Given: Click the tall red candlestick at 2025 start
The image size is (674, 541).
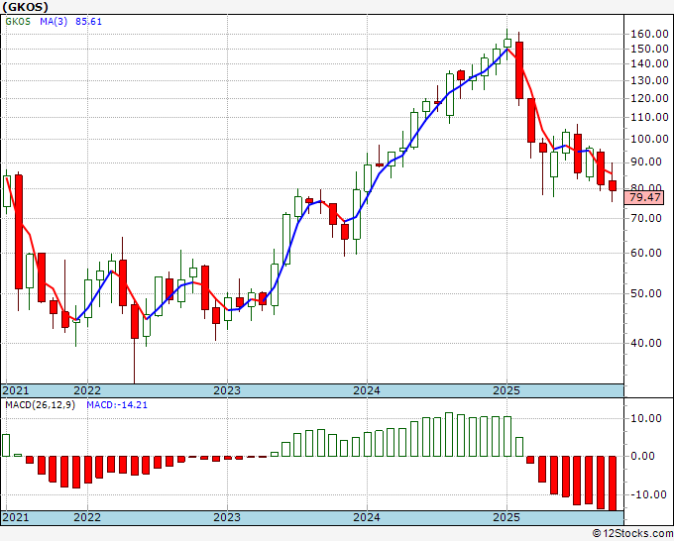Looking at the screenshot, I should (x=519, y=70).
